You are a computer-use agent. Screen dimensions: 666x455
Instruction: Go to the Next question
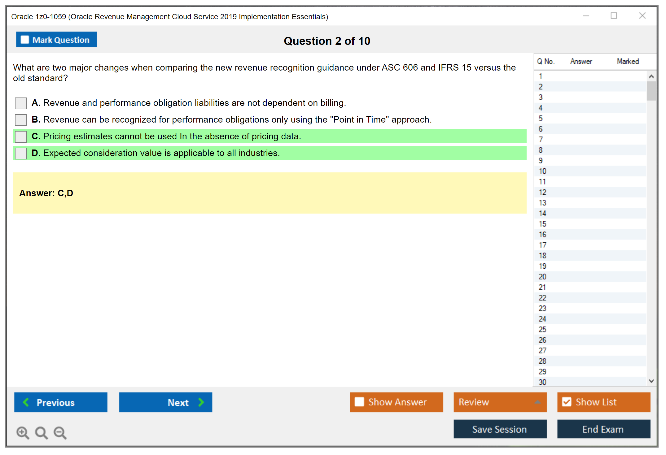(165, 402)
